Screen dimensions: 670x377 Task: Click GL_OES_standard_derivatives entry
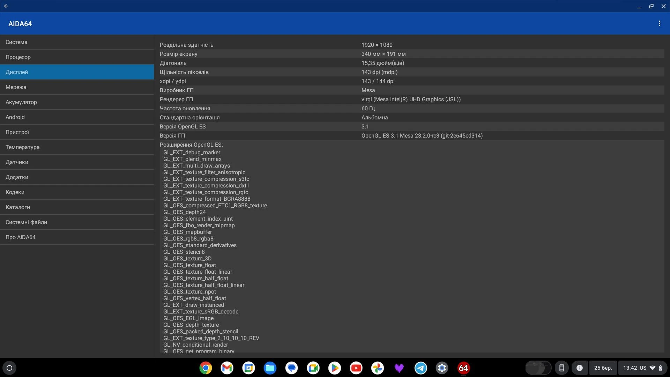click(200, 245)
